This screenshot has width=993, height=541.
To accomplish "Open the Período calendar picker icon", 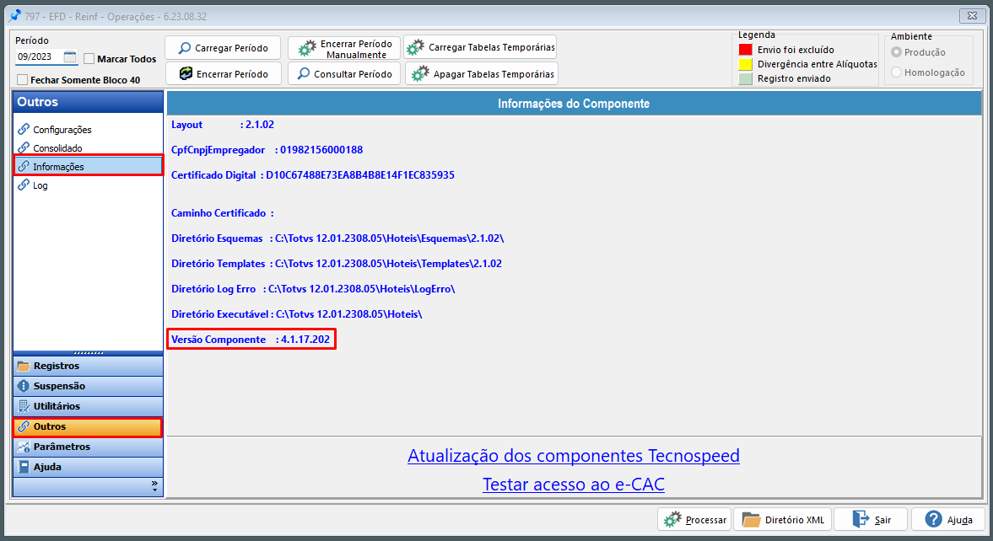I will pos(70,56).
